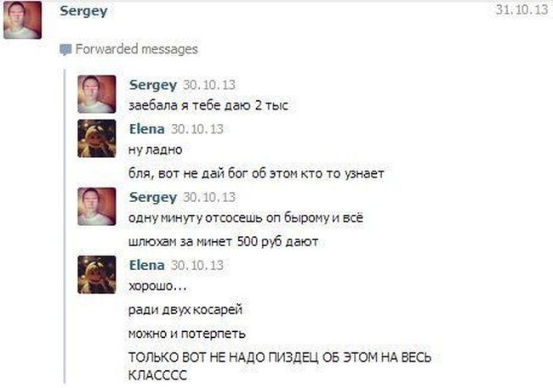Open Sergey's top profile avatar
Viewport: 553px width, 388px height.
[x=23, y=20]
